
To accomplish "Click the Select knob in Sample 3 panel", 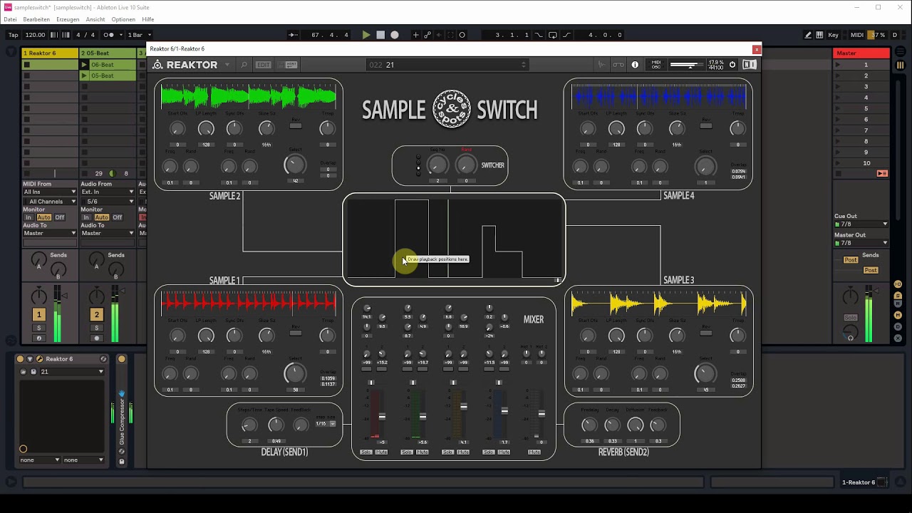I will tap(705, 373).
